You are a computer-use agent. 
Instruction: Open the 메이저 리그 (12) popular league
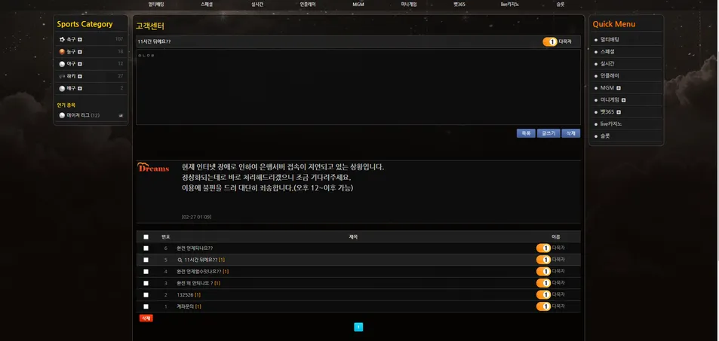(83, 115)
